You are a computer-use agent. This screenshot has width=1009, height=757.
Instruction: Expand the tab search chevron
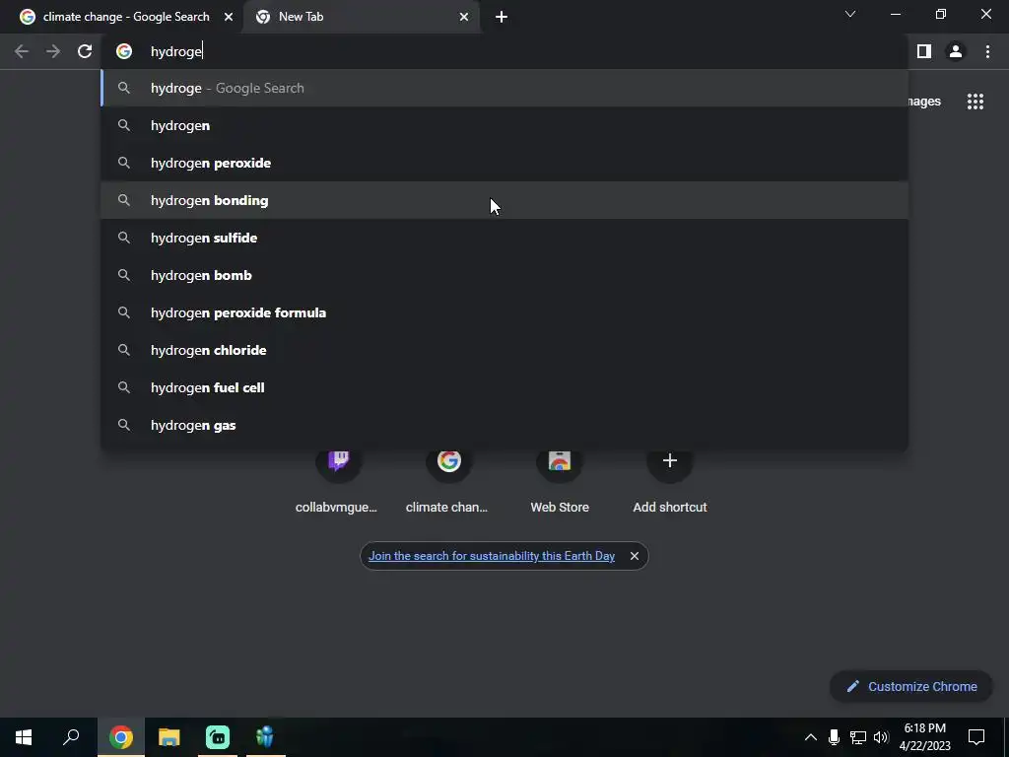pos(850,14)
